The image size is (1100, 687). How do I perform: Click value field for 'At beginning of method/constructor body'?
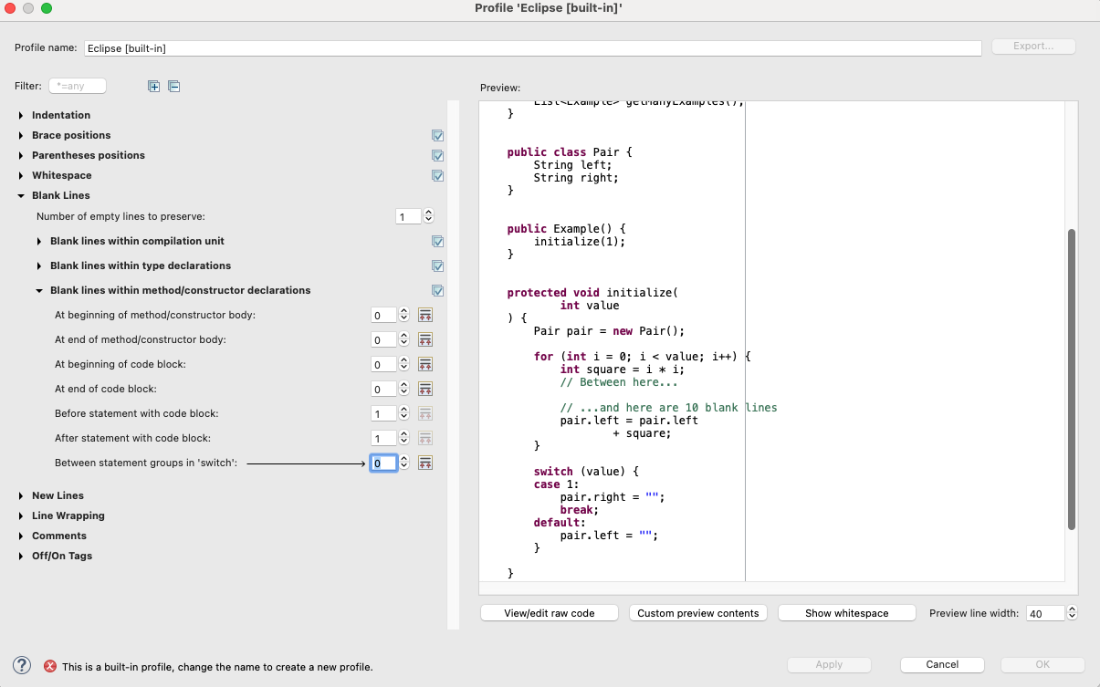[x=384, y=315]
